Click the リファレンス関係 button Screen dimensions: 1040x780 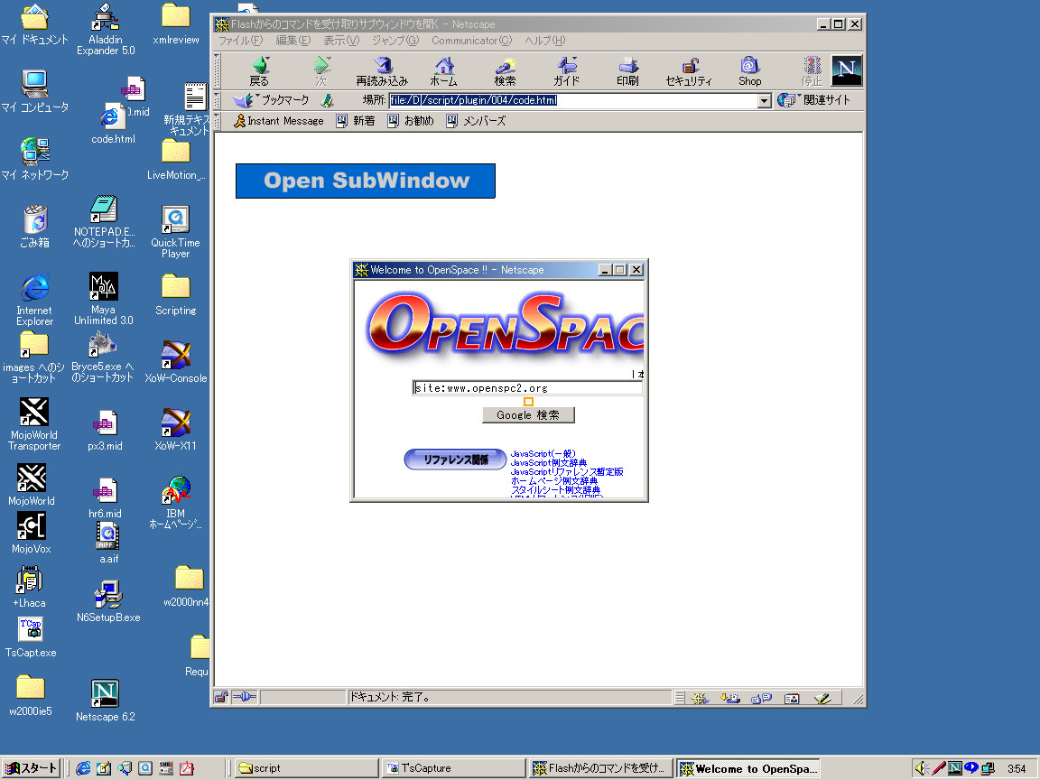(455, 459)
